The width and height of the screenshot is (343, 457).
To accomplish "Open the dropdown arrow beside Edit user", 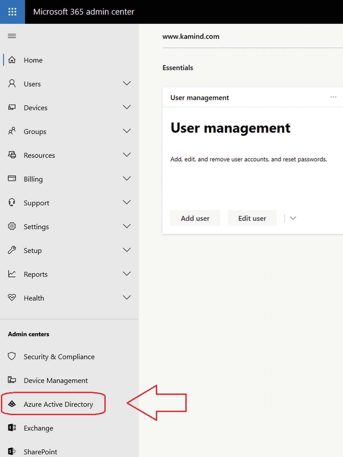I will point(293,218).
